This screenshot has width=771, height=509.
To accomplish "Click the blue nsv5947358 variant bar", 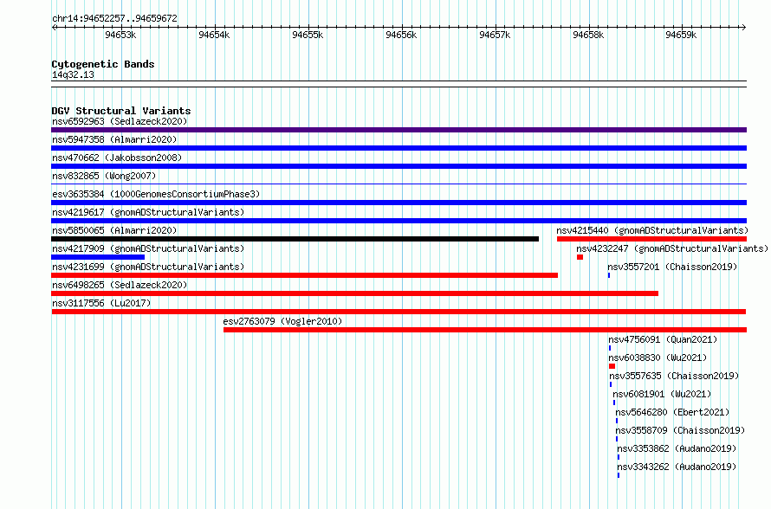I will (x=398, y=148).
